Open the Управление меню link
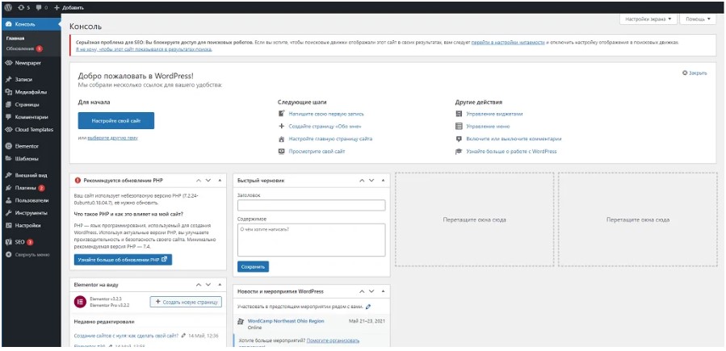The height and width of the screenshot is (351, 726). pyautogui.click(x=488, y=126)
